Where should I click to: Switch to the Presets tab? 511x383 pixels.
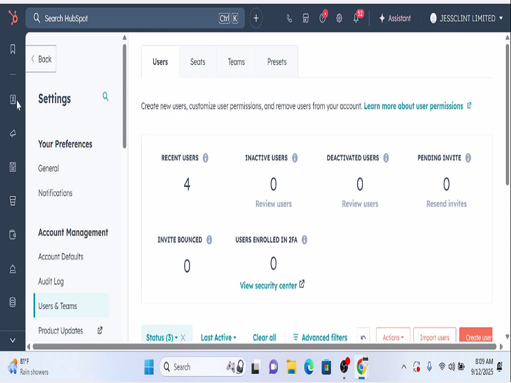click(276, 62)
